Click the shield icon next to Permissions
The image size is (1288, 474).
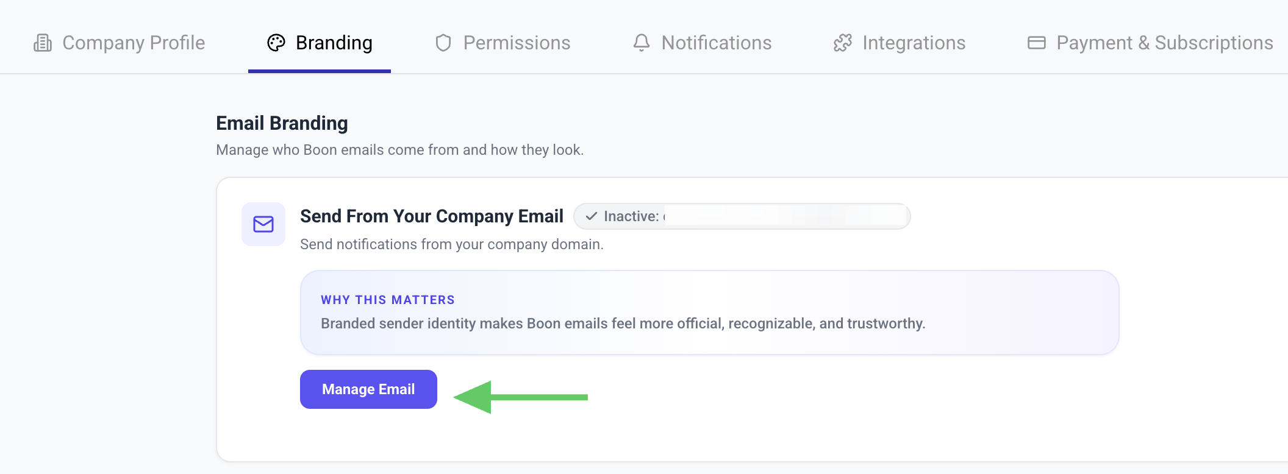click(x=443, y=43)
